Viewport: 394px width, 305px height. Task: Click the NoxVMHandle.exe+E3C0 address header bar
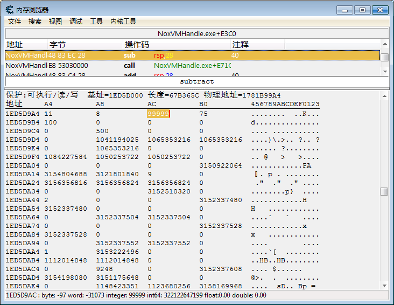tap(197, 33)
